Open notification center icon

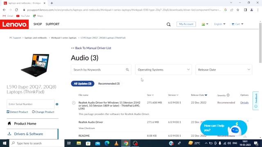(256, 143)
